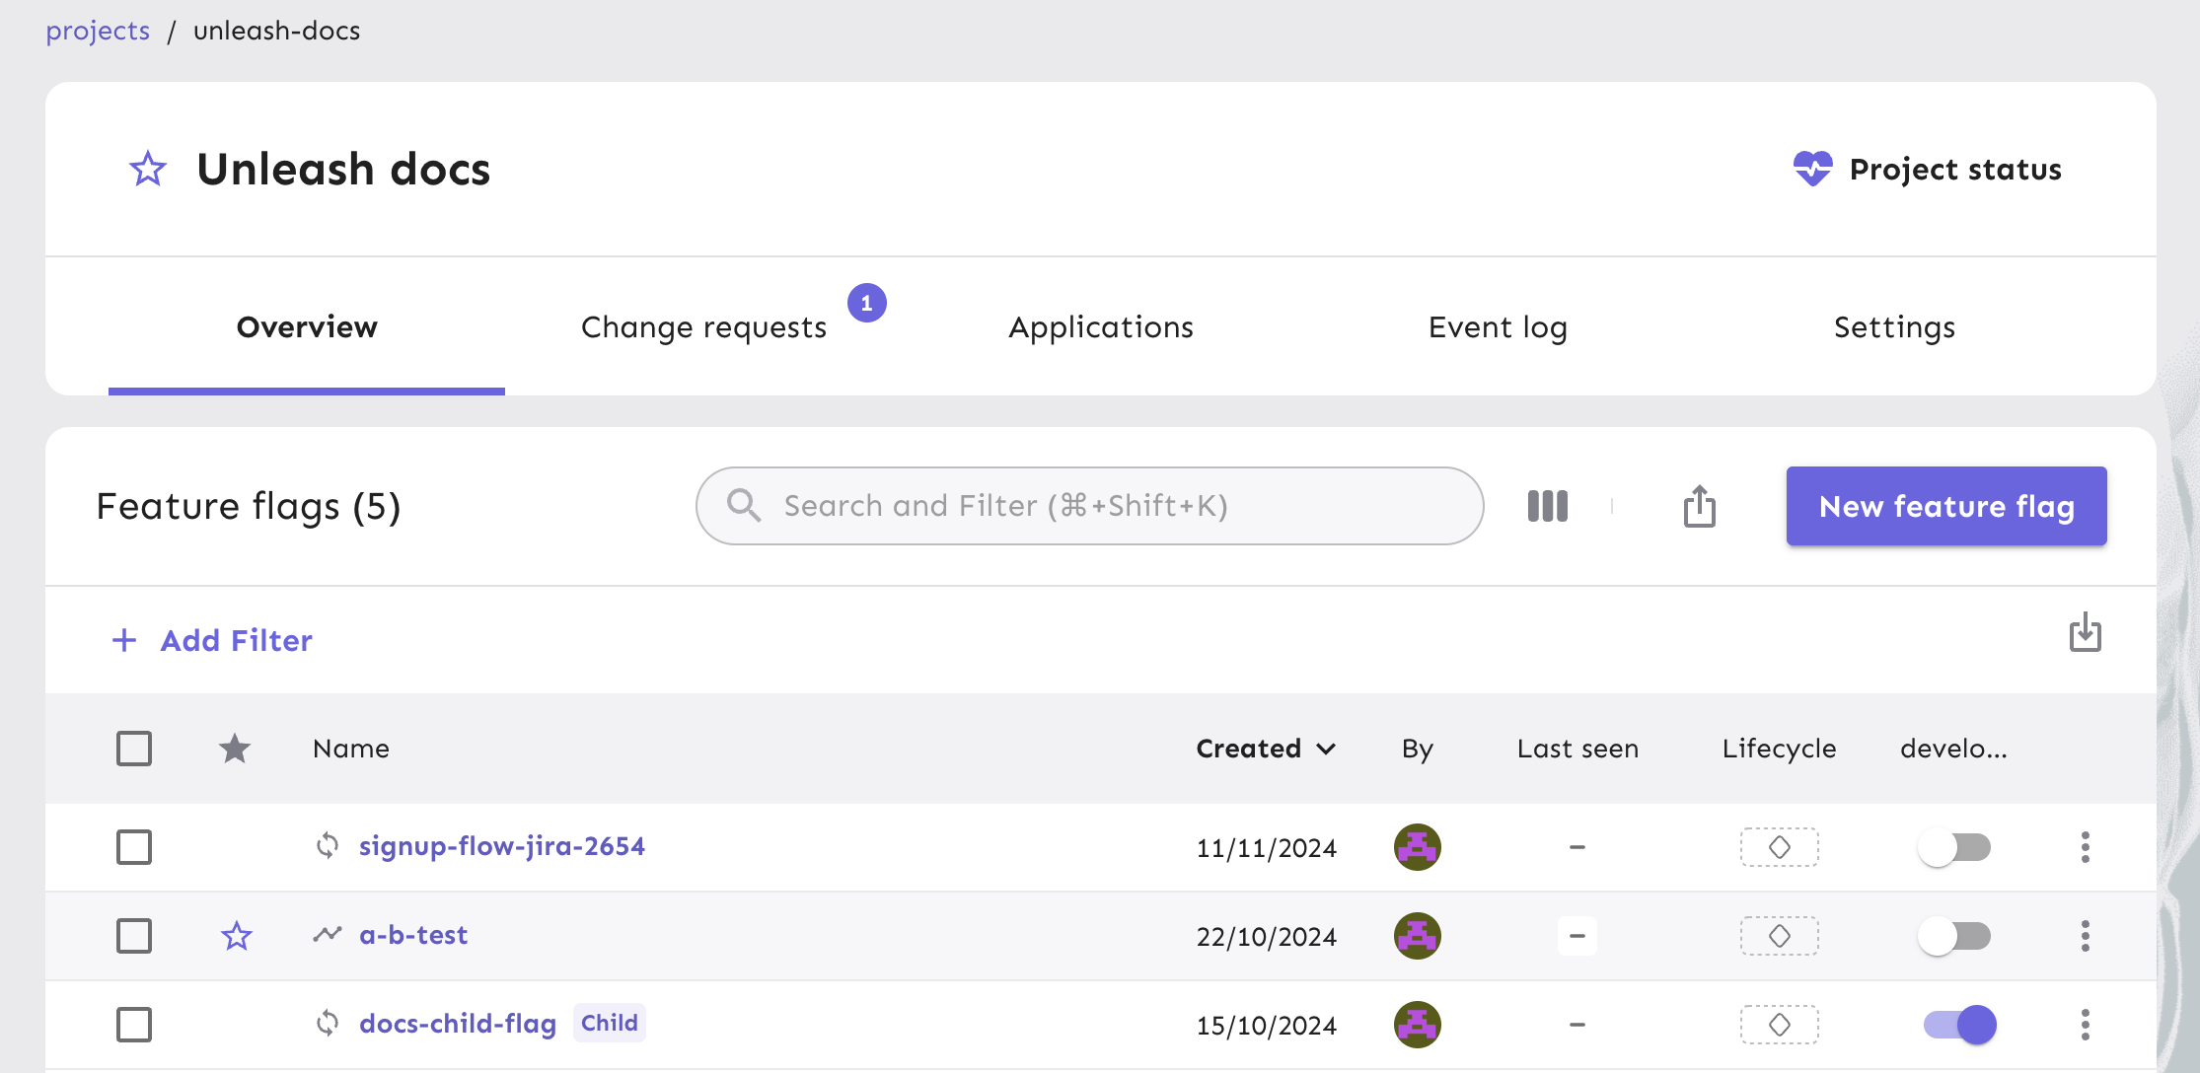Viewport: 2200px width, 1073px height.
Task: Unfavorite a-b-test by clicking its star
Action: click(x=237, y=935)
